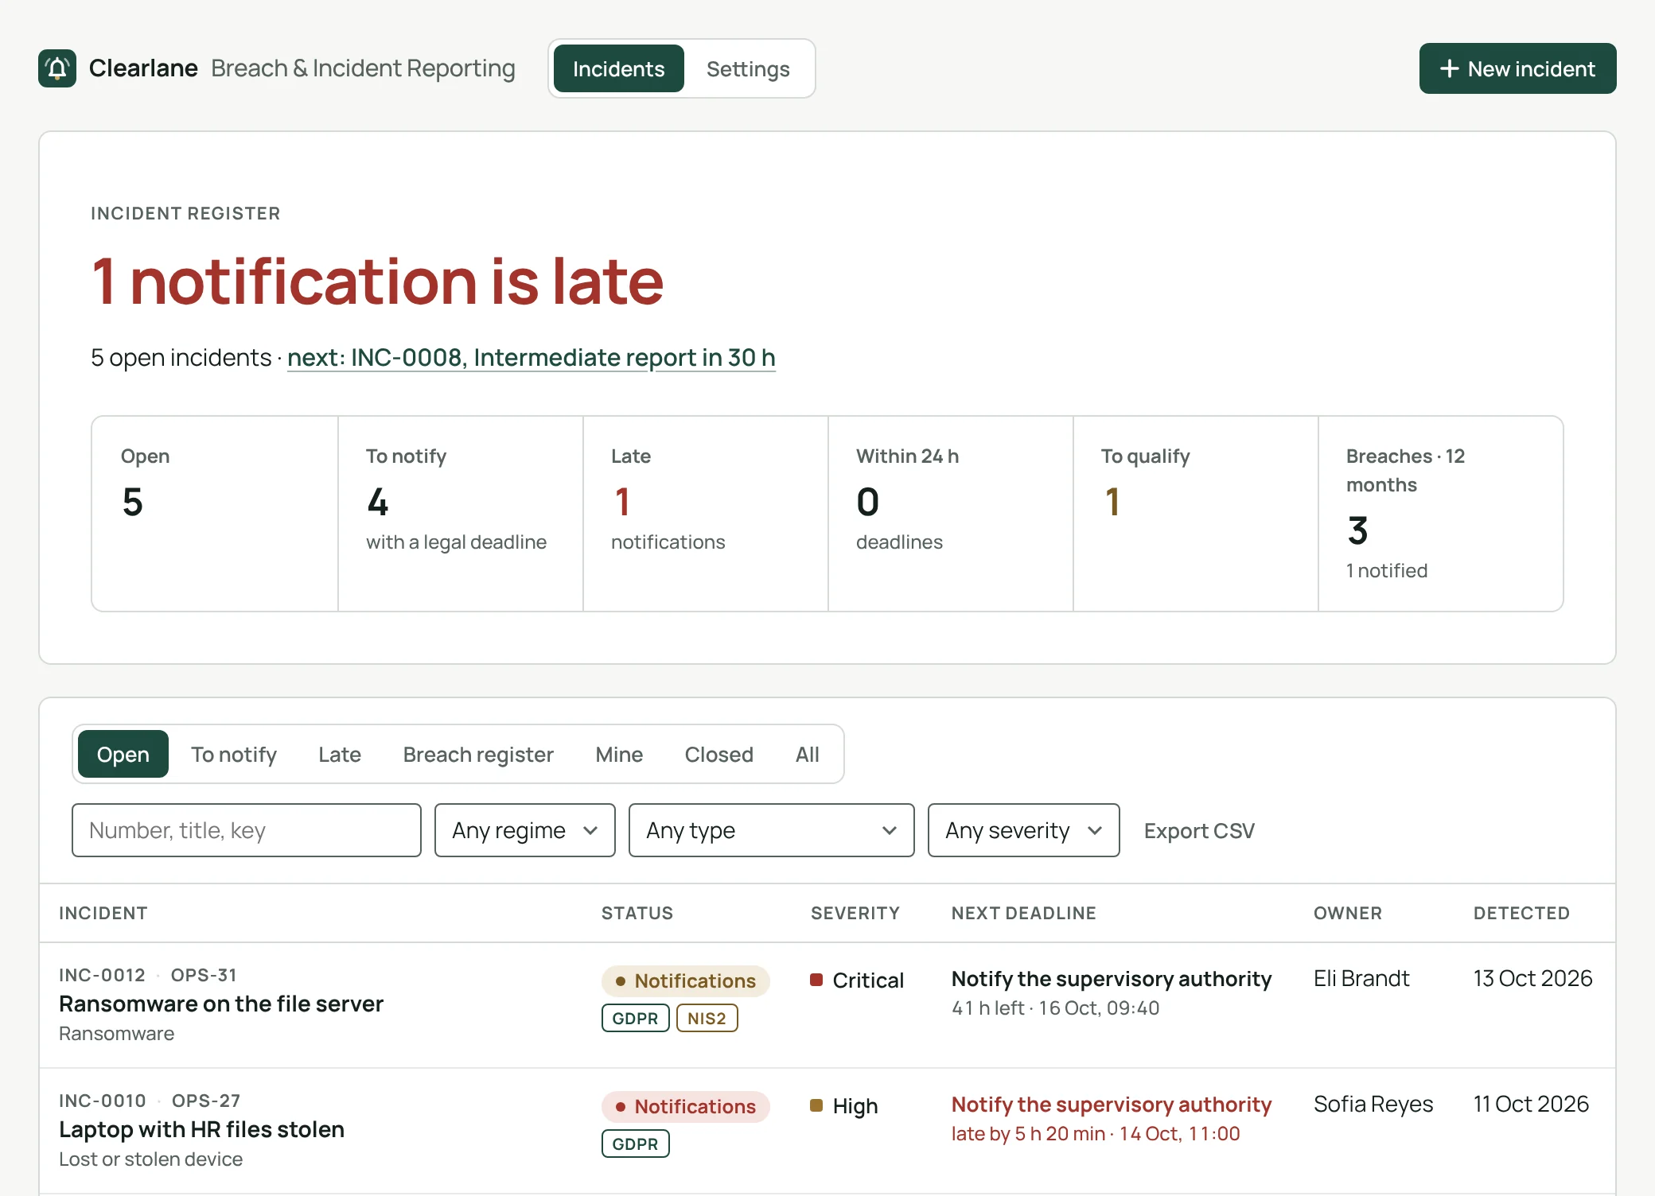Open Laptop with HR files stolen incident
Screen dimensions: 1655x1196
201,1129
